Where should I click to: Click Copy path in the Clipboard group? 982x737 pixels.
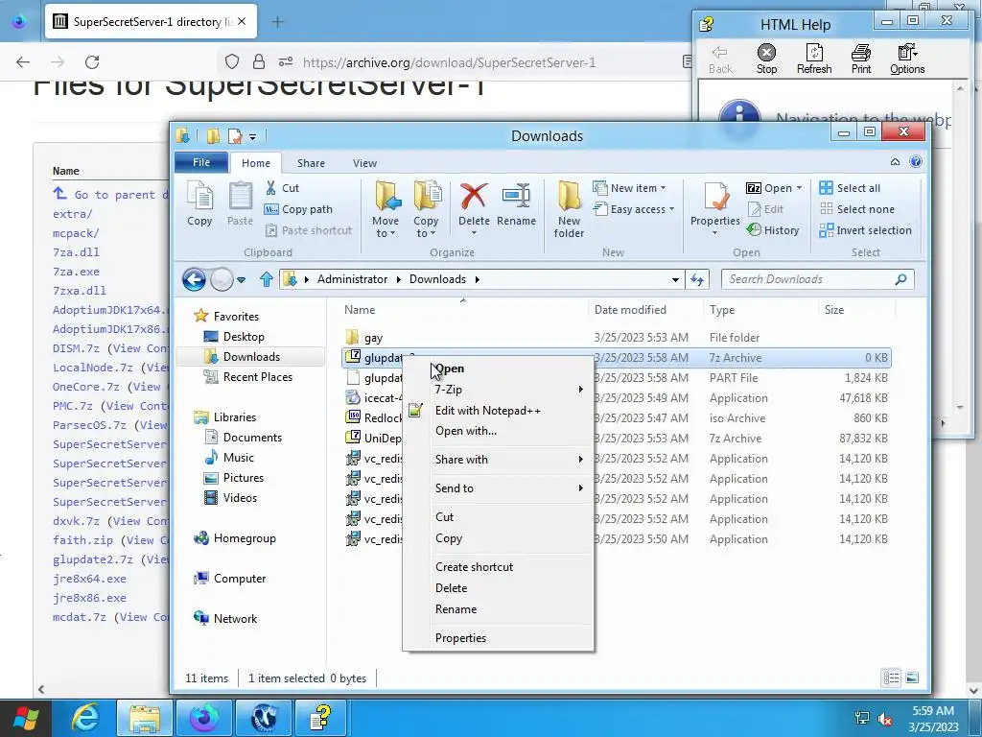point(299,209)
